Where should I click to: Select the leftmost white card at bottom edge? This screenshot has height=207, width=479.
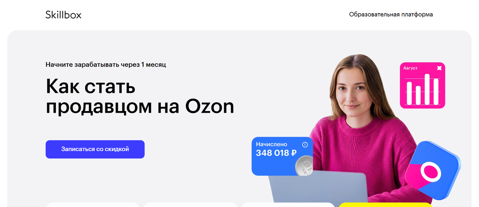pos(93,205)
